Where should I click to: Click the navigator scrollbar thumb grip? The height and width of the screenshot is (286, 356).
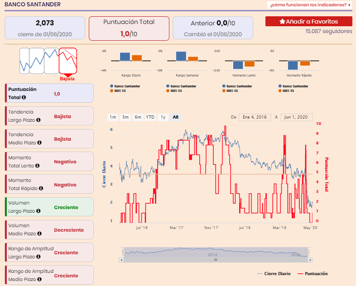point(216,260)
